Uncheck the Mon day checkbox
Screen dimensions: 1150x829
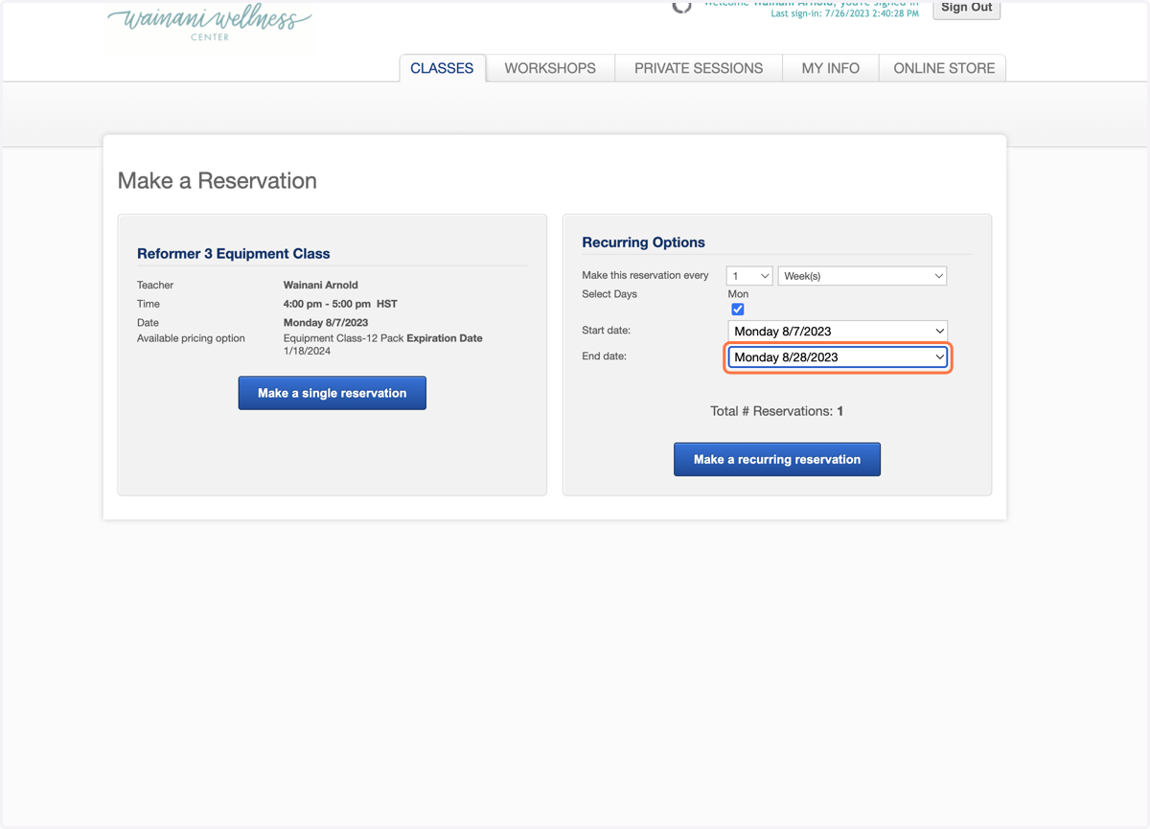click(x=738, y=310)
